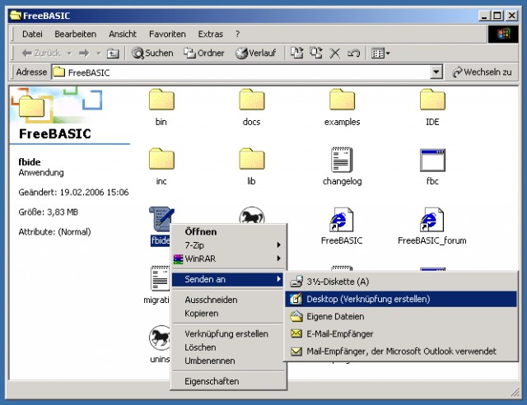Screen dimensions: 527x405
Task: Click the Move To toolbar icon
Action: tap(296, 53)
